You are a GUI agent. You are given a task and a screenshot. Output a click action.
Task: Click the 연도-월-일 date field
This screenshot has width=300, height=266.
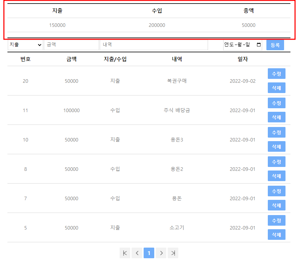click(242, 45)
